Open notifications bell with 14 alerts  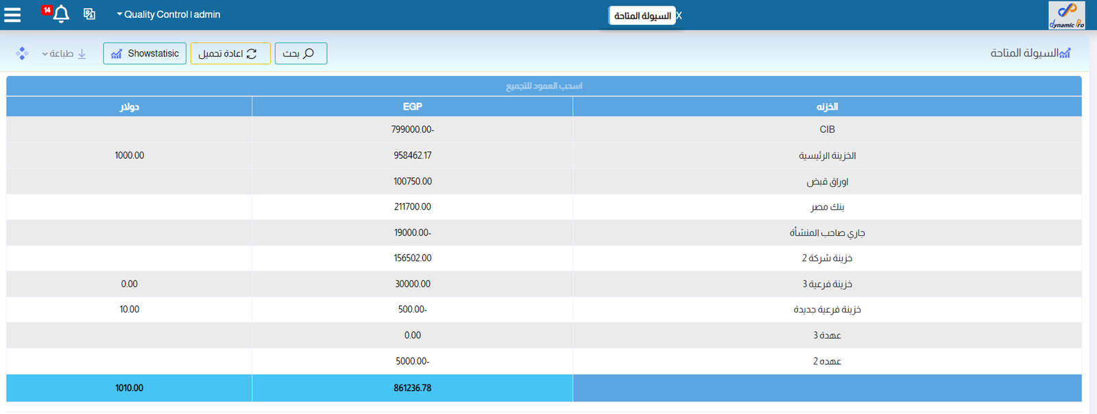click(x=60, y=14)
